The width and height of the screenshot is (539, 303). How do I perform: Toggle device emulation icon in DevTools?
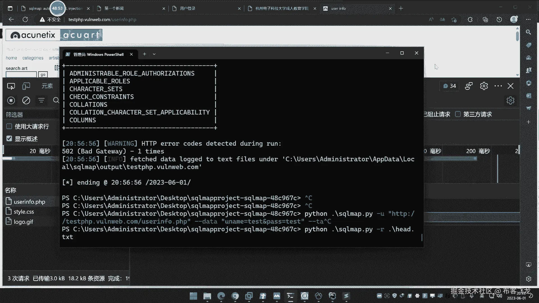26,86
